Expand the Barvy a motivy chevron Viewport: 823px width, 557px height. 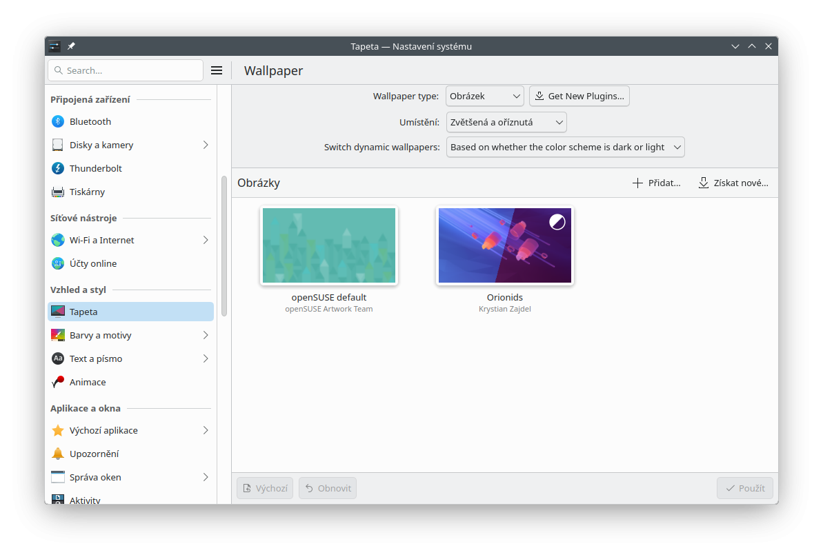(x=206, y=335)
